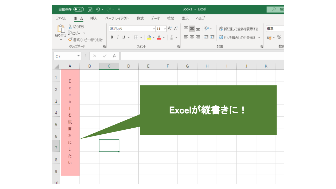This screenshot has width=336, height=189.
Task: Toggle align right
Action: click(x=198, y=37)
